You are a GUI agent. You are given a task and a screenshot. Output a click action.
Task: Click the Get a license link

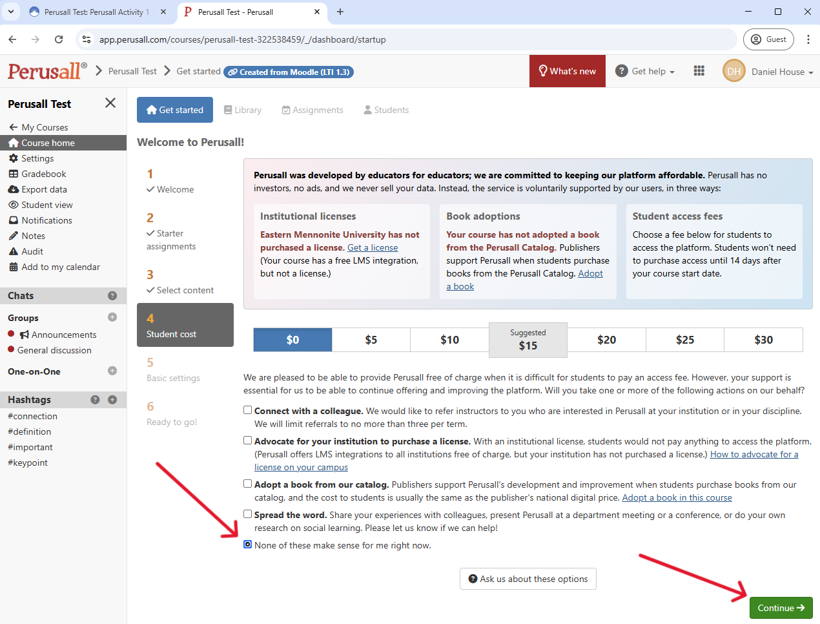(373, 247)
